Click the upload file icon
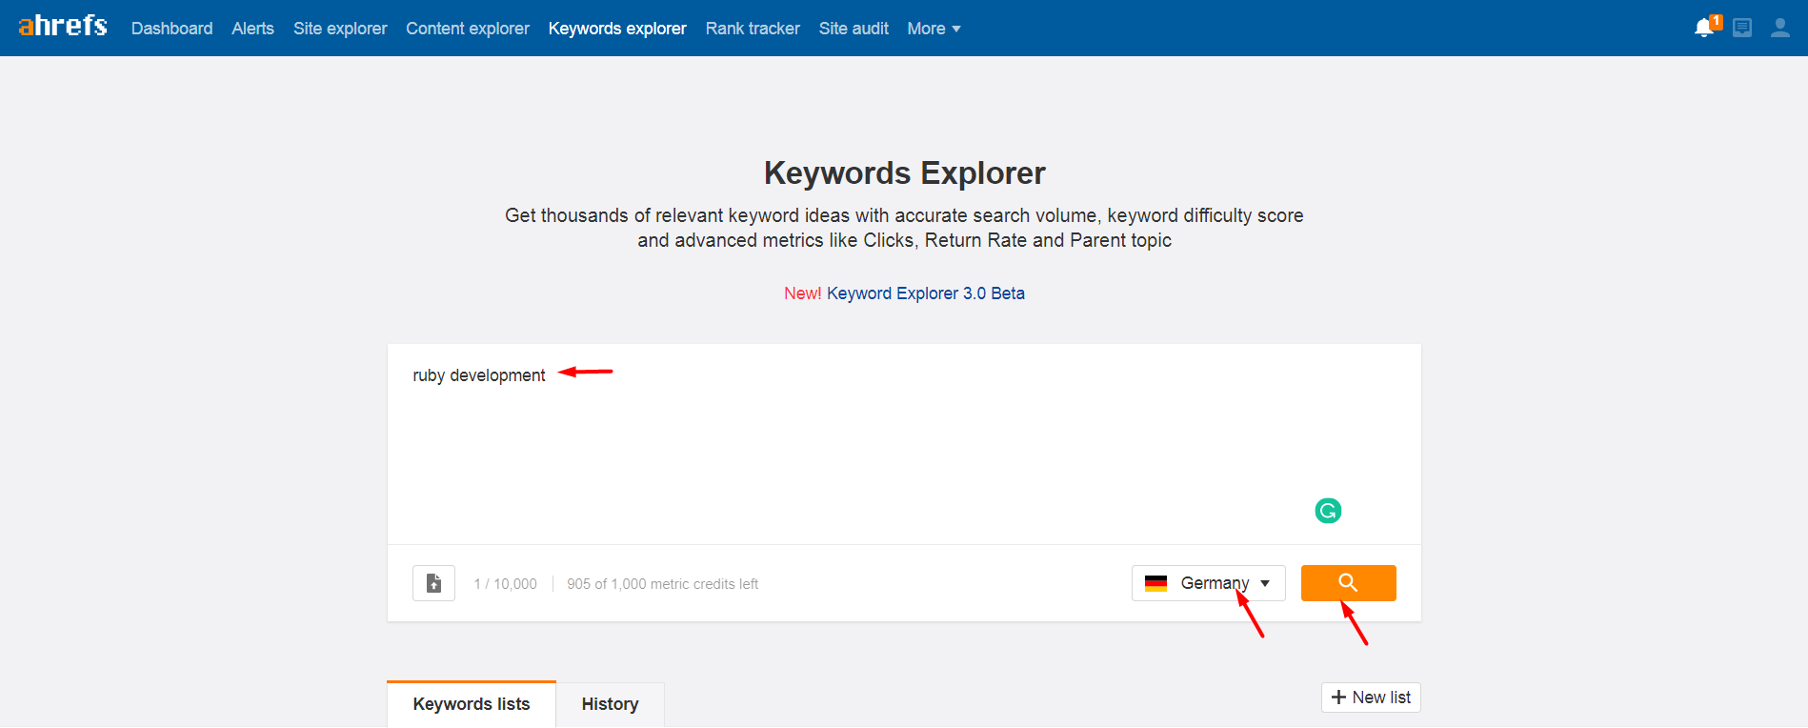 433,583
